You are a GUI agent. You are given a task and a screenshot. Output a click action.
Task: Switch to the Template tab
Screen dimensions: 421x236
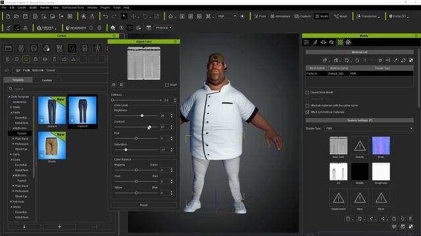click(18, 80)
